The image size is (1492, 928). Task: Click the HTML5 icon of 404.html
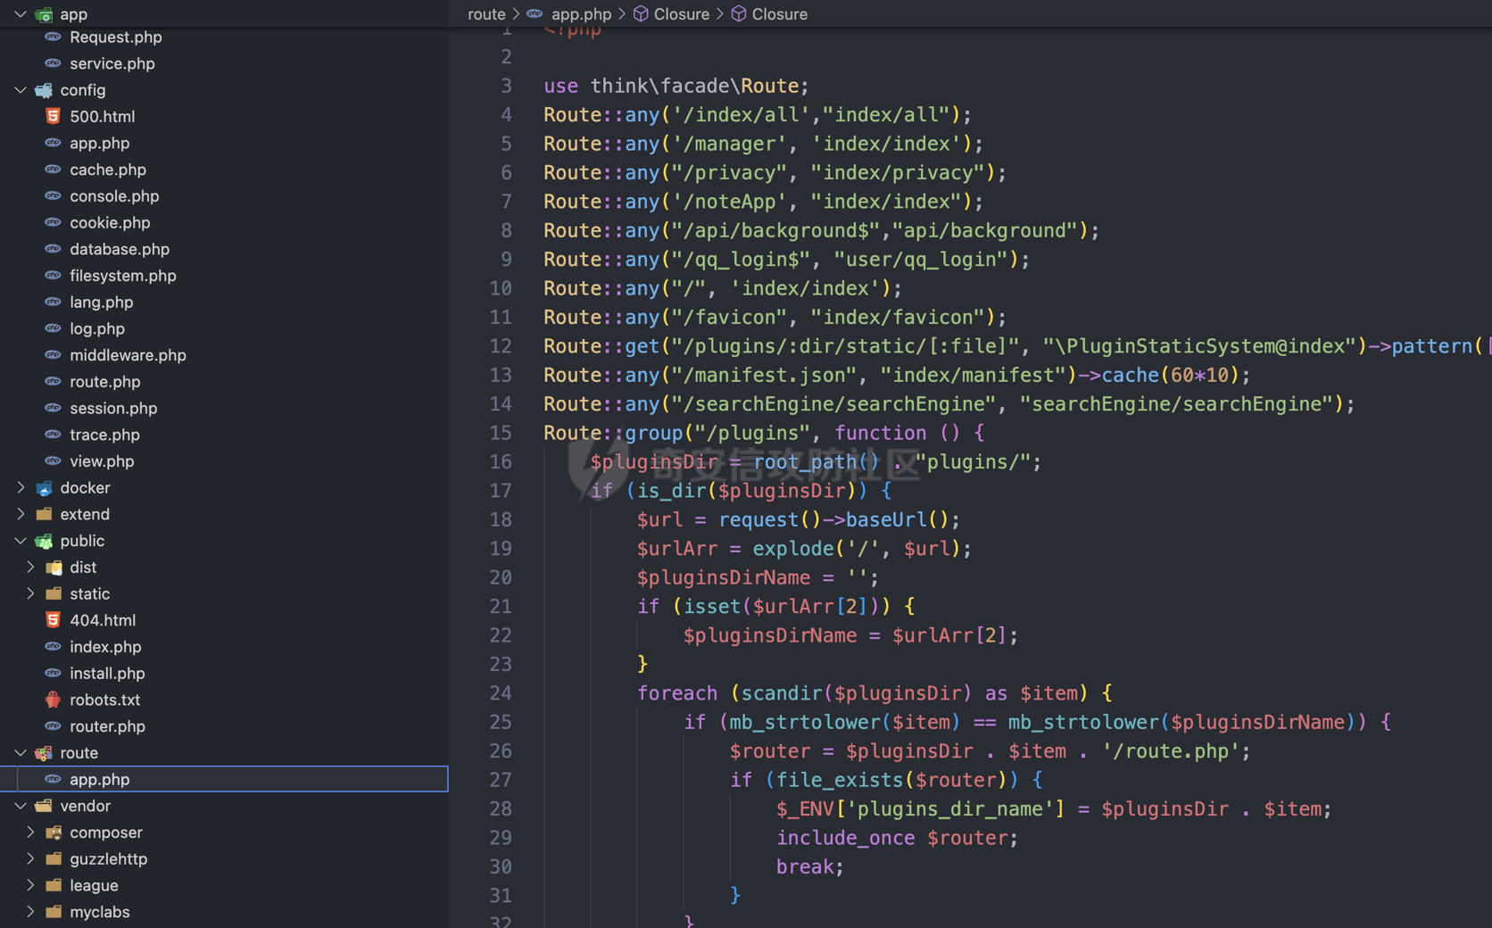click(x=54, y=620)
